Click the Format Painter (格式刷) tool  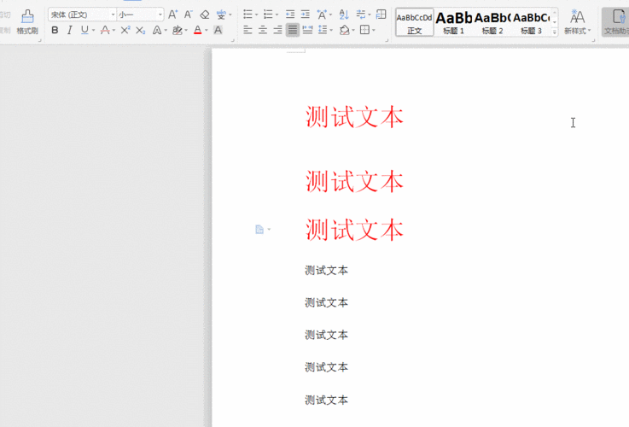pyautogui.click(x=27, y=21)
